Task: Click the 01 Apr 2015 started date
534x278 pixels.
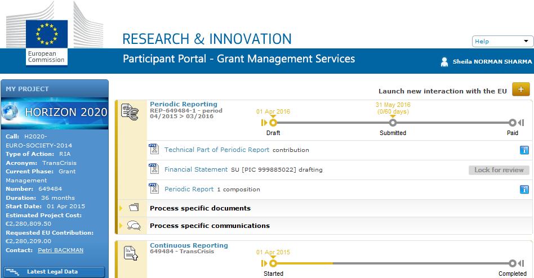Action: coord(273,252)
